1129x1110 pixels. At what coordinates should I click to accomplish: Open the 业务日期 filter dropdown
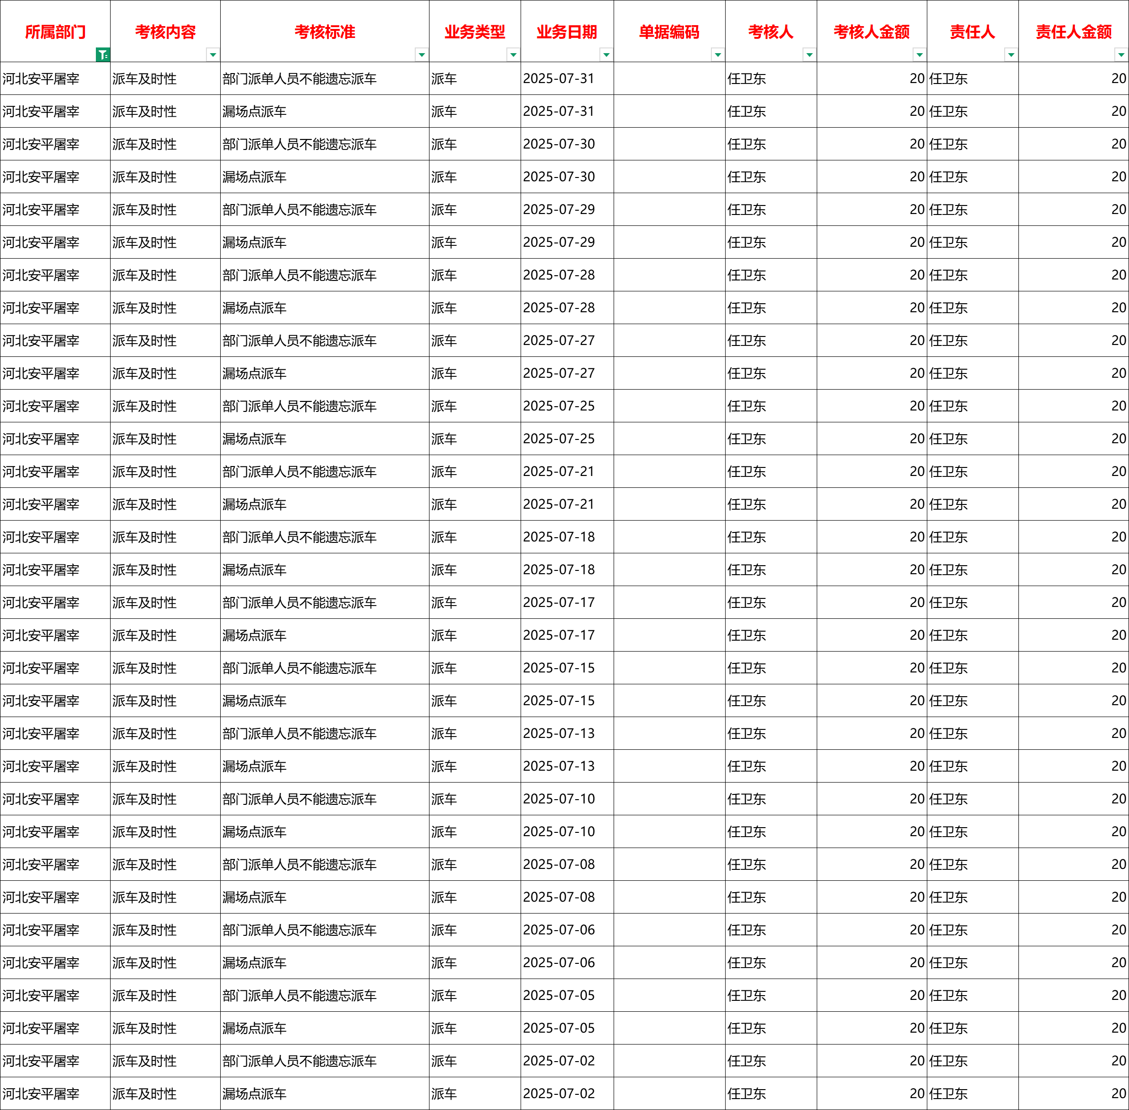(x=606, y=55)
